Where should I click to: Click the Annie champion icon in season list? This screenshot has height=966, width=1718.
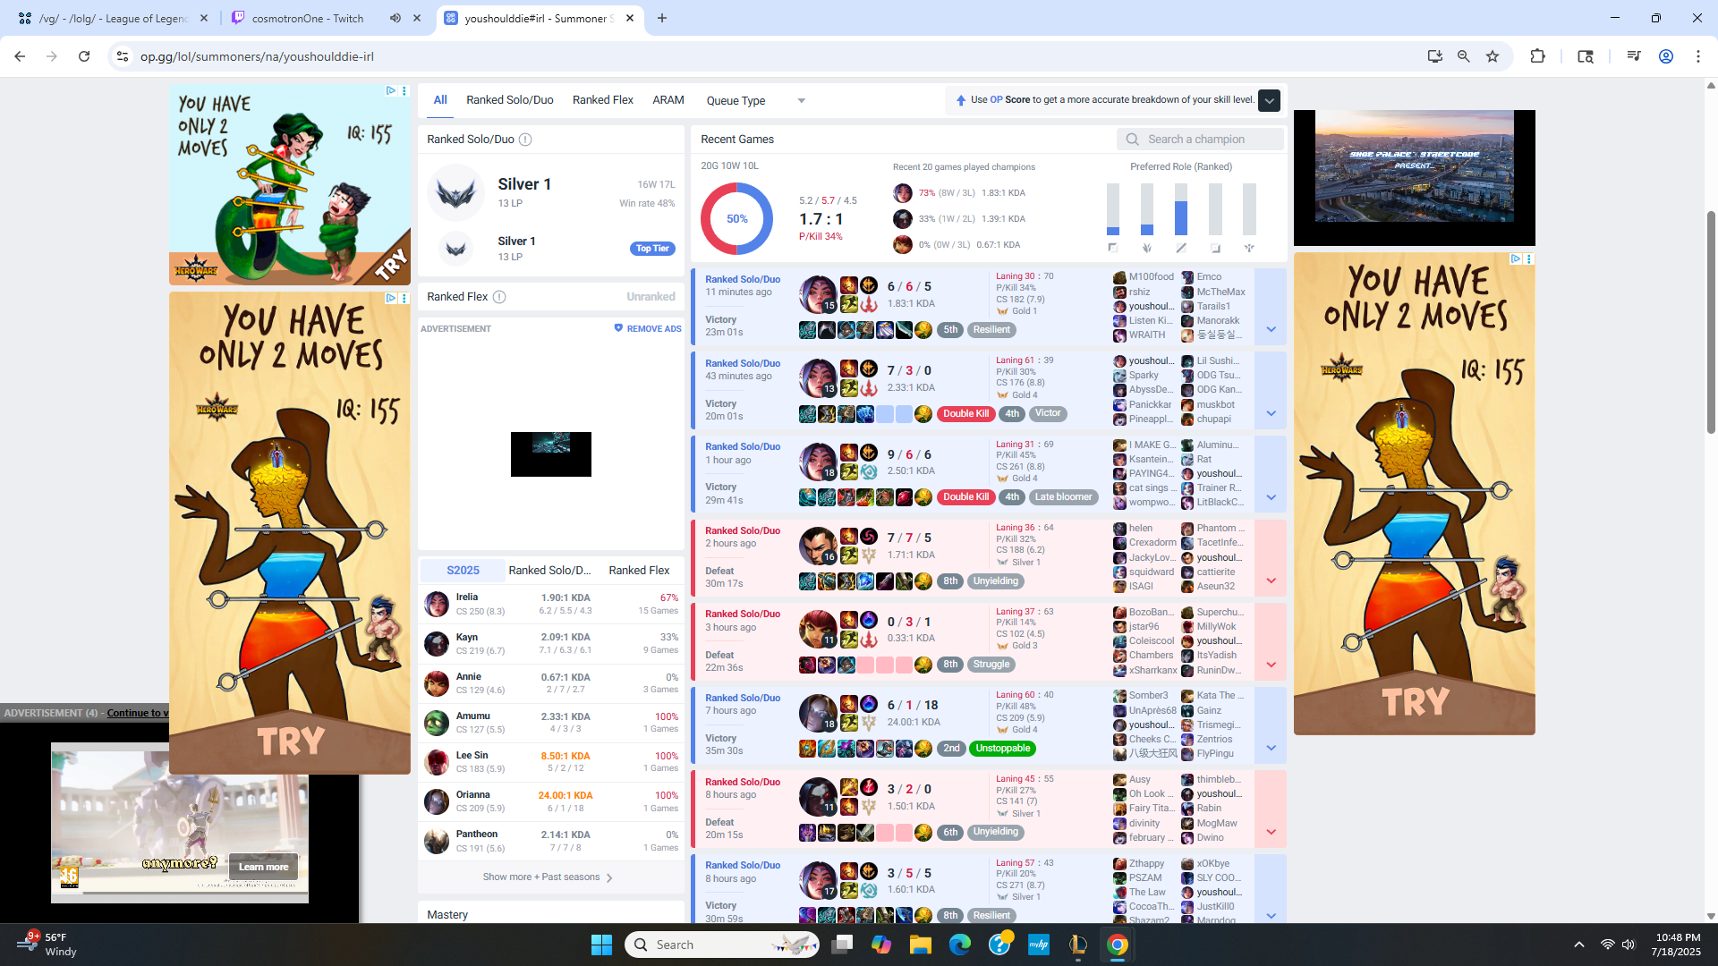point(437,682)
